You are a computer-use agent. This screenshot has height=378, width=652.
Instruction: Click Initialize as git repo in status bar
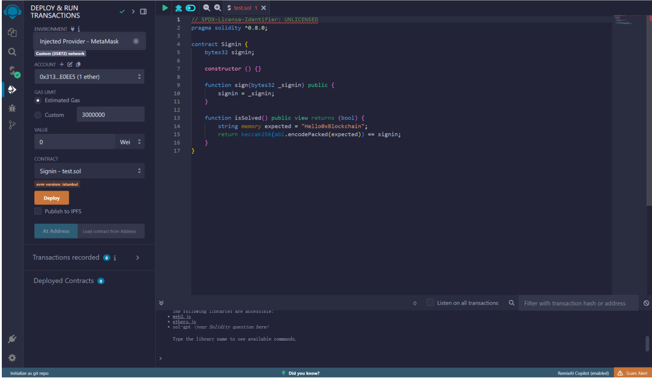pyautogui.click(x=29, y=373)
